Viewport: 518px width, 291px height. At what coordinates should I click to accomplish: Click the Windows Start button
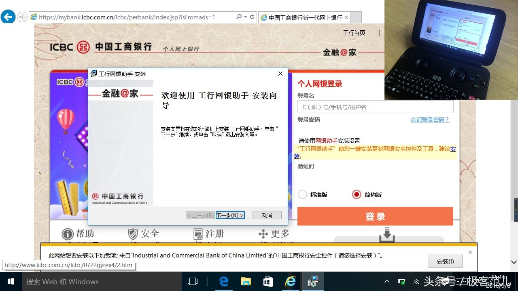coord(11,282)
